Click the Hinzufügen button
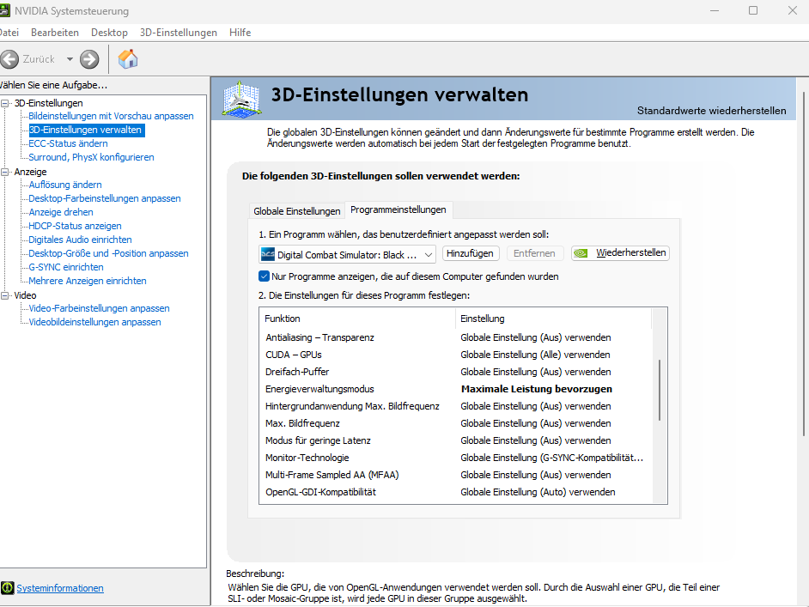This screenshot has width=809, height=607. tap(470, 253)
